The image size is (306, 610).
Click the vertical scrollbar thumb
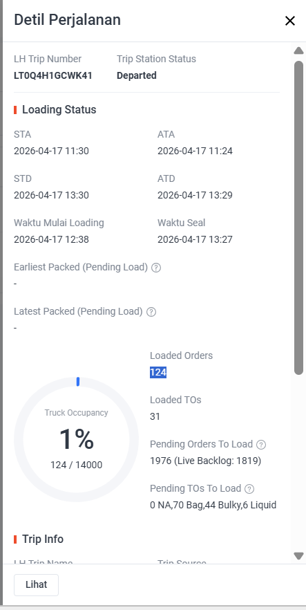tap(298, 218)
